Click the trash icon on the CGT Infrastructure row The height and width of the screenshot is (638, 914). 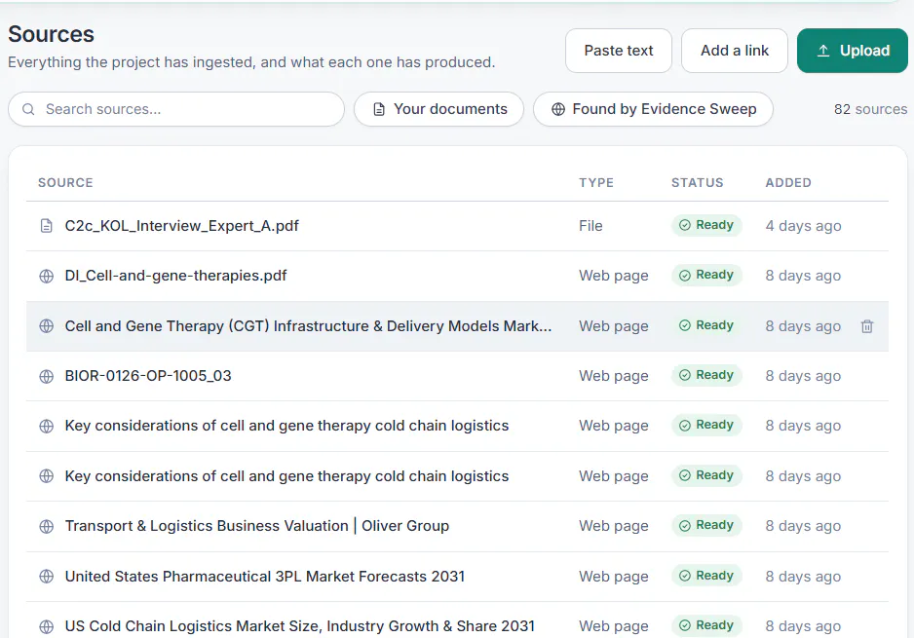coord(867,326)
